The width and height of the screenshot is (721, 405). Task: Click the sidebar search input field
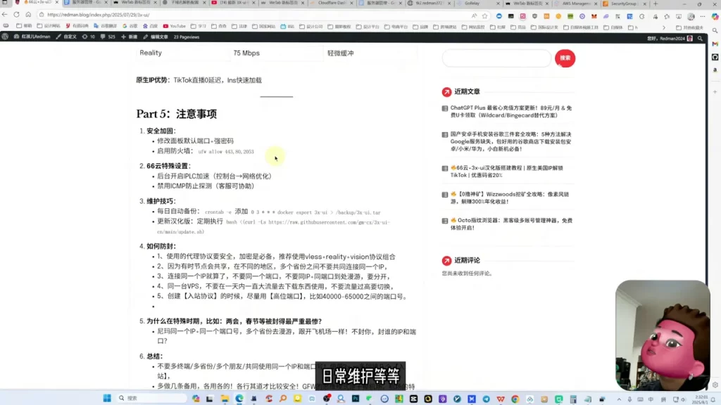(496, 58)
